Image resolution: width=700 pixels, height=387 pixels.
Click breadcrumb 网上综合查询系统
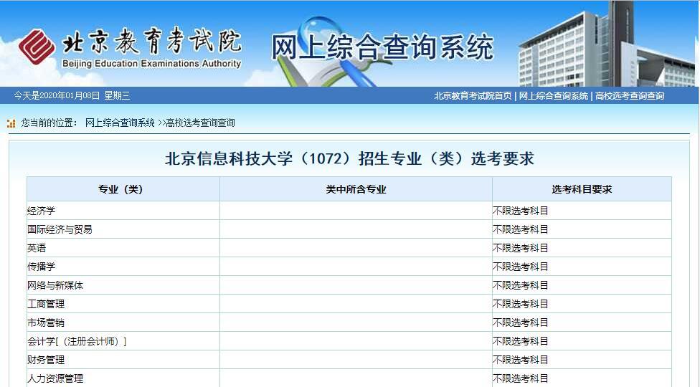[120, 123]
